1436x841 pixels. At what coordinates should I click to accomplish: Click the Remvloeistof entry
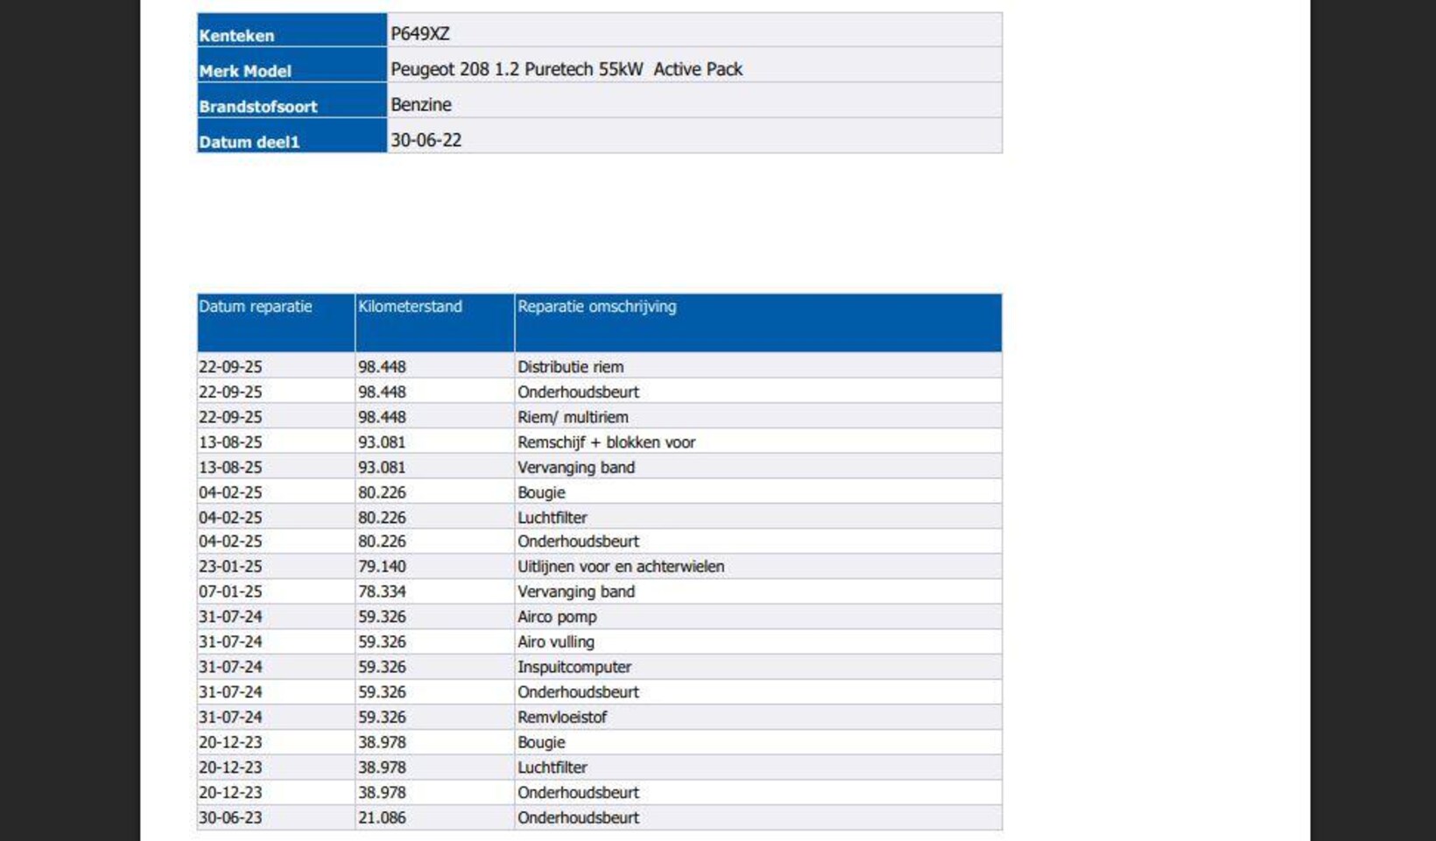point(562,717)
